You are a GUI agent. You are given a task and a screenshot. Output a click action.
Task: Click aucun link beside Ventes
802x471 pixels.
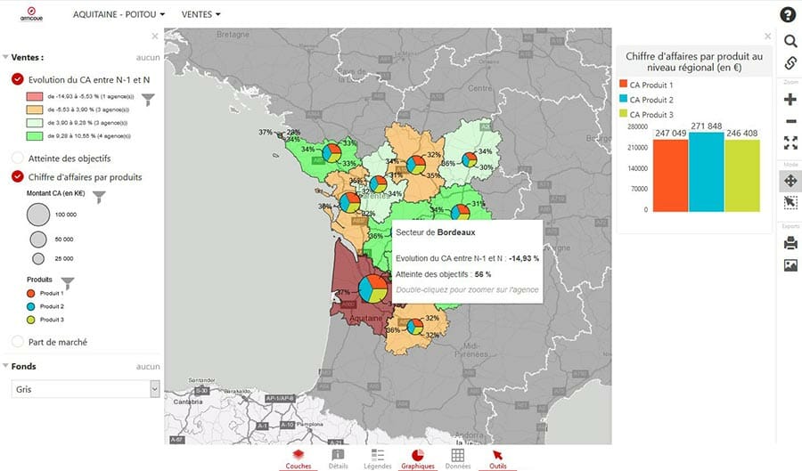(x=148, y=57)
